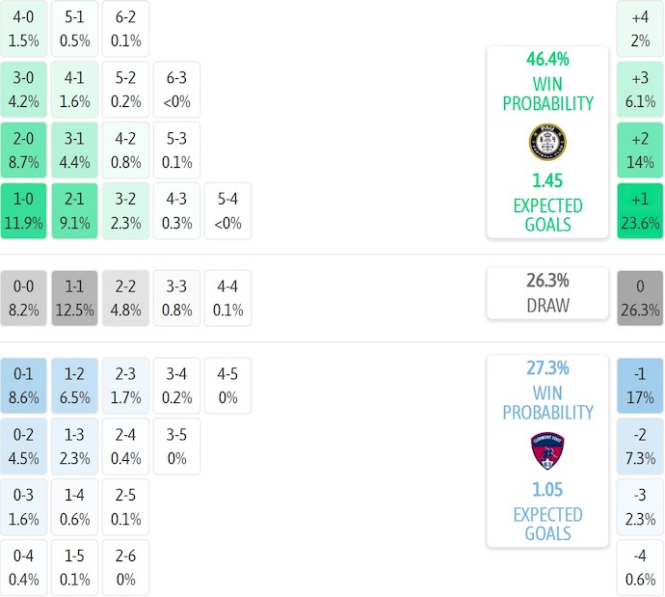Click the +1 goal difference swatch
This screenshot has height=597, width=665.
tap(640, 210)
